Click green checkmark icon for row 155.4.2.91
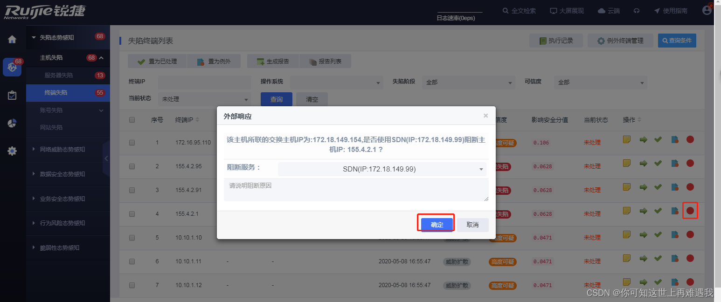This screenshot has width=721, height=302. (658, 187)
